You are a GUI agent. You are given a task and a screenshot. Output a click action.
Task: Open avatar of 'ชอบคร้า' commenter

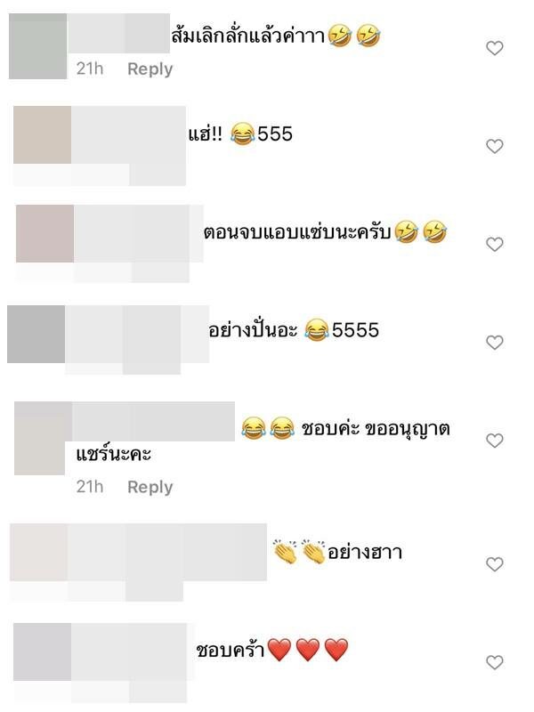(42, 652)
